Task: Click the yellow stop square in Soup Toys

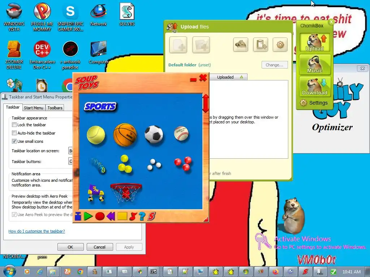Action: click(122, 216)
